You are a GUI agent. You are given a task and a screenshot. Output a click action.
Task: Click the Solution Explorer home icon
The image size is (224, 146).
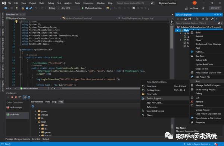point(186,19)
